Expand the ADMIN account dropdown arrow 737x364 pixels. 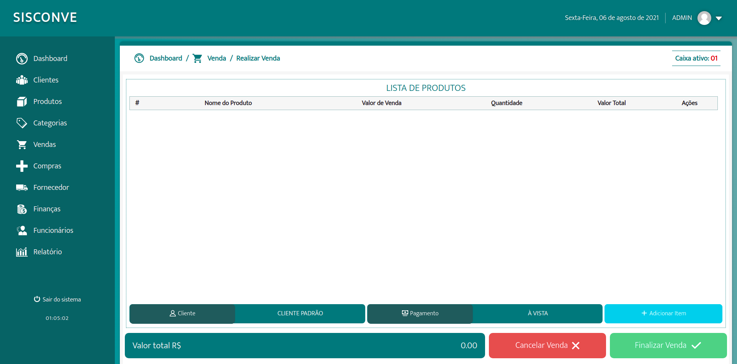tap(719, 18)
